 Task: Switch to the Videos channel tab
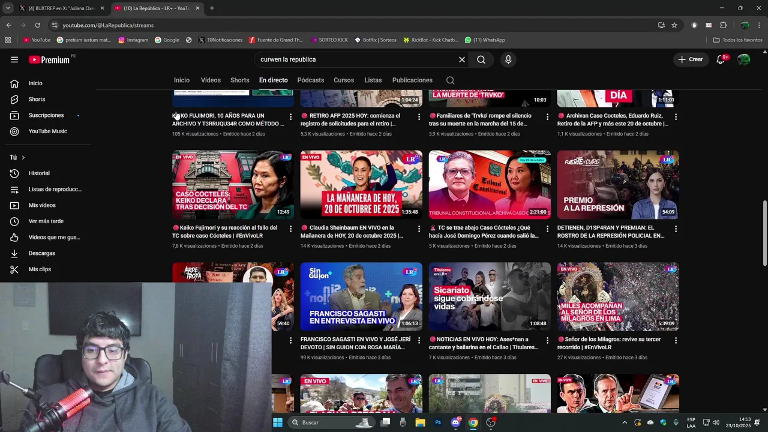(x=211, y=80)
